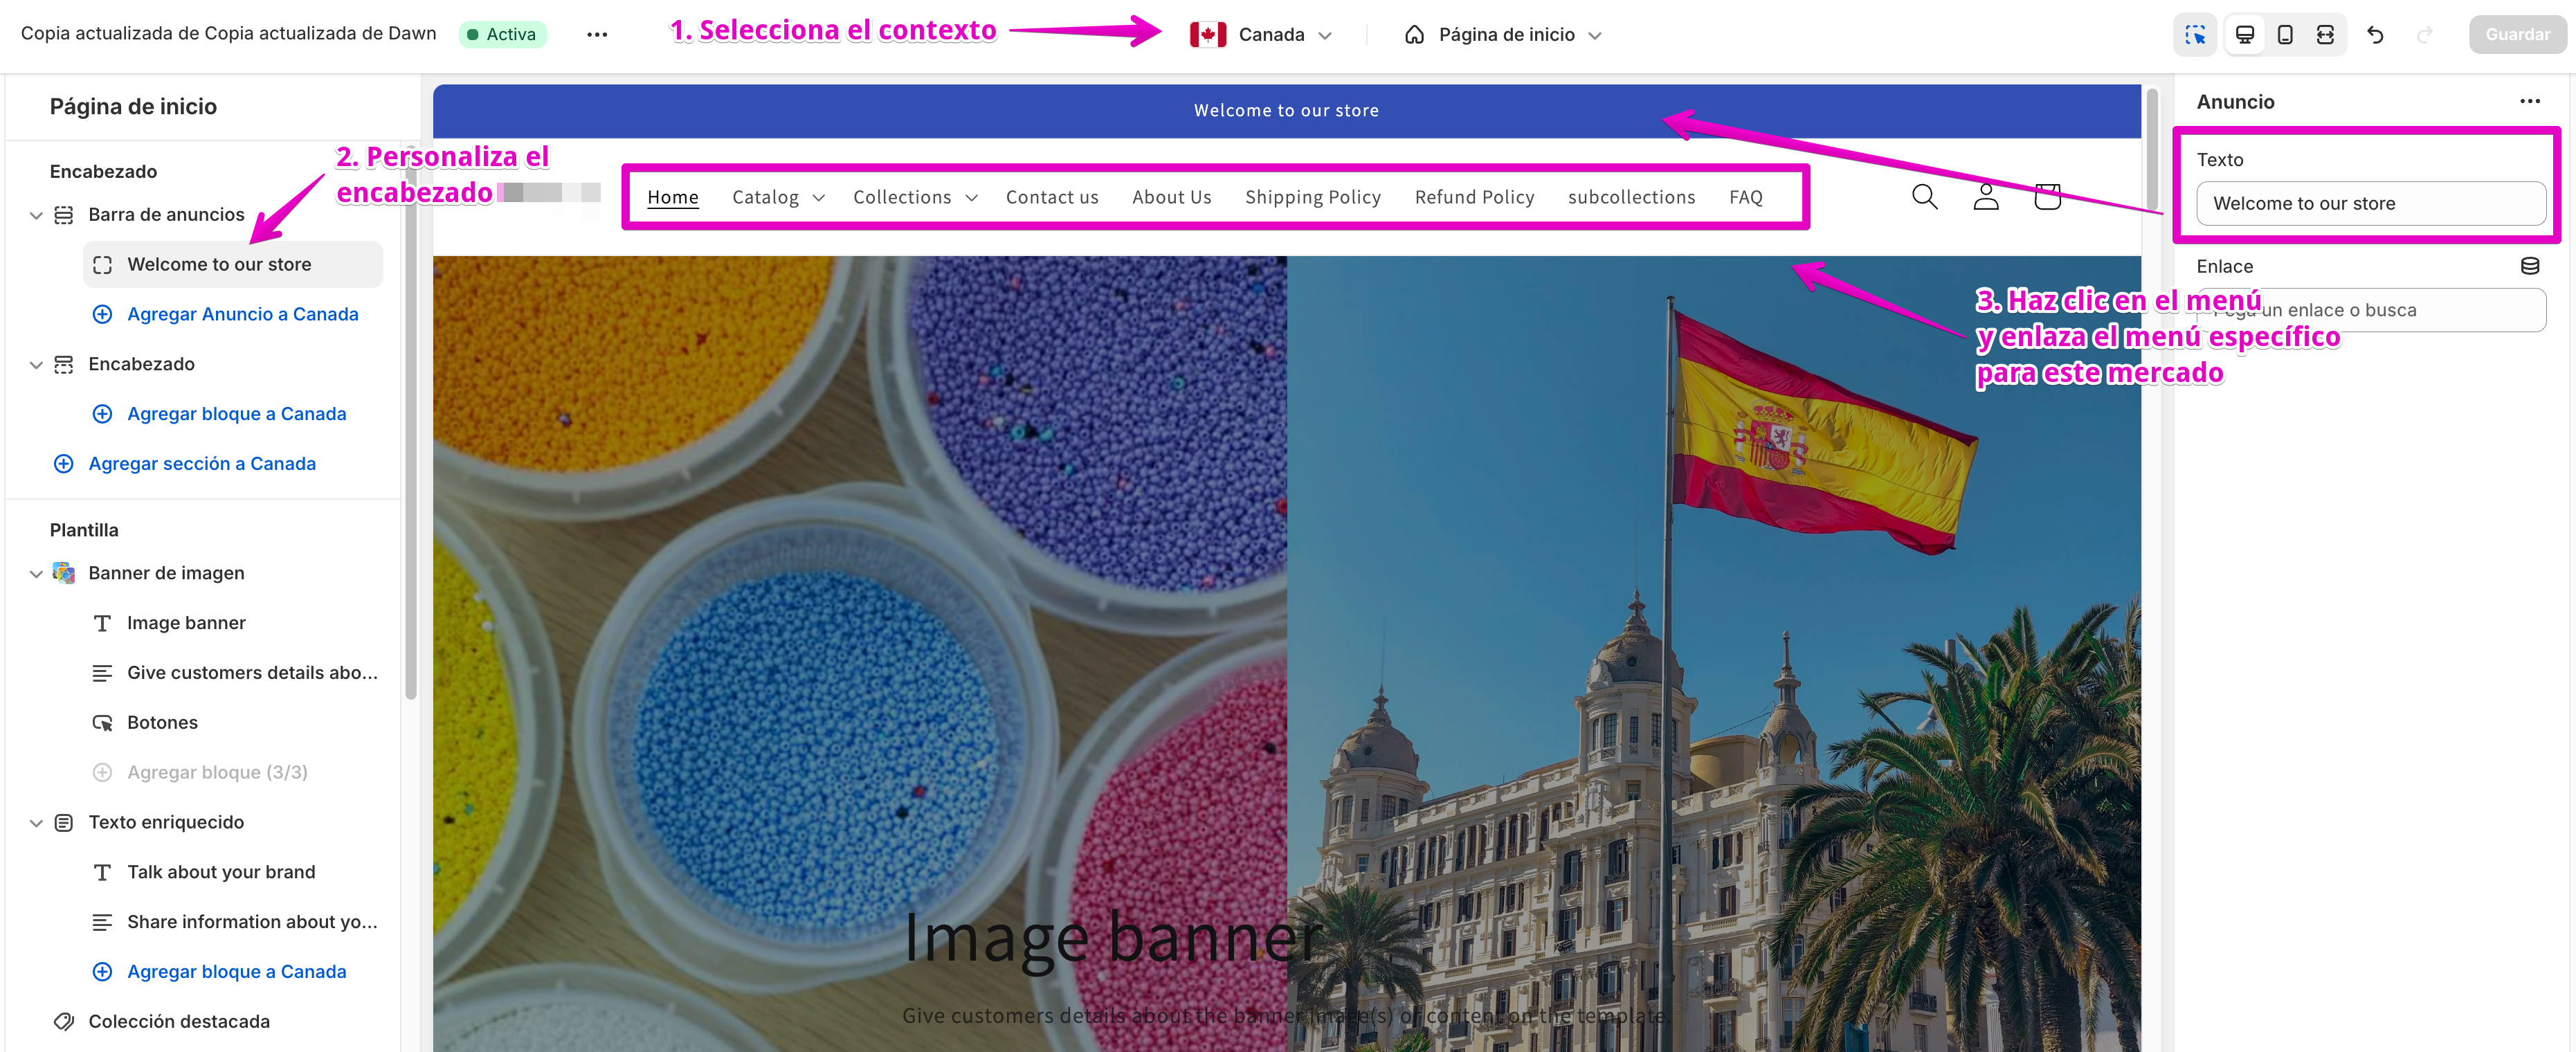Image resolution: width=2576 pixels, height=1052 pixels.
Task: Click the Activa status badge
Action: click(x=503, y=34)
